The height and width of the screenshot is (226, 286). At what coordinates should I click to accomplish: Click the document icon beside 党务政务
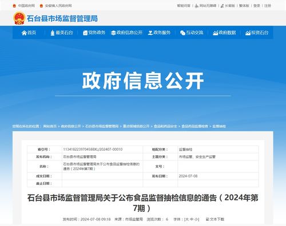[x=85, y=33]
